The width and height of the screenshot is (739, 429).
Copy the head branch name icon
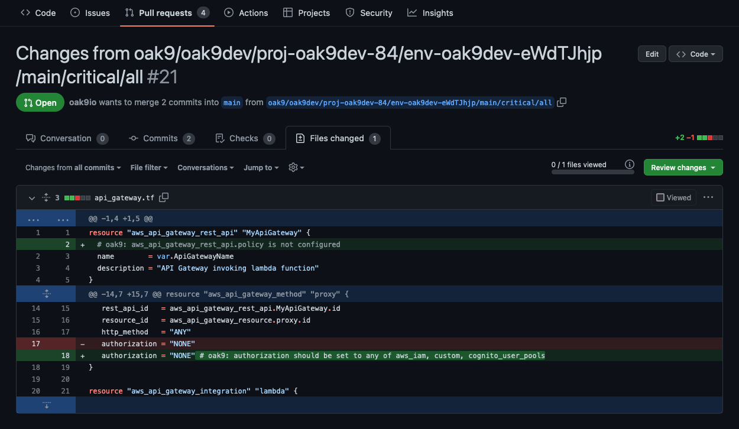pyautogui.click(x=562, y=102)
